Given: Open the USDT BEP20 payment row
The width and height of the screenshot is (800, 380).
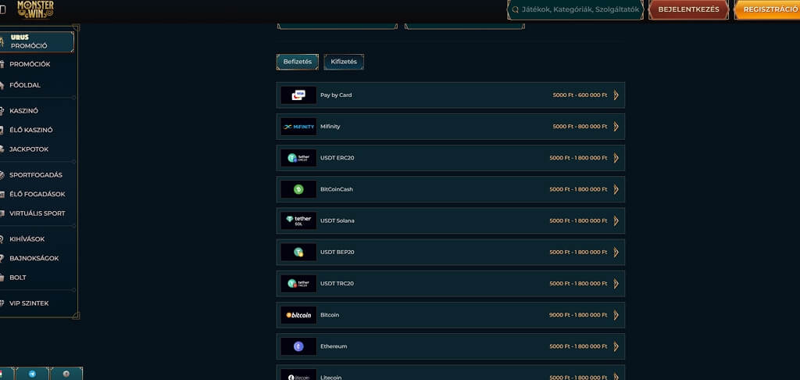Looking at the screenshot, I should [451, 253].
